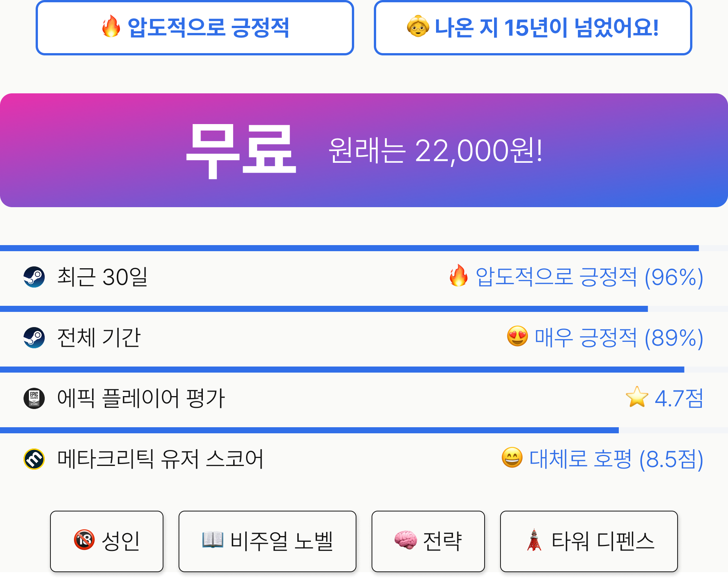The height and width of the screenshot is (579, 728).
Task: Open the 매우 긍정적 (89%) review link
Action: 619,338
